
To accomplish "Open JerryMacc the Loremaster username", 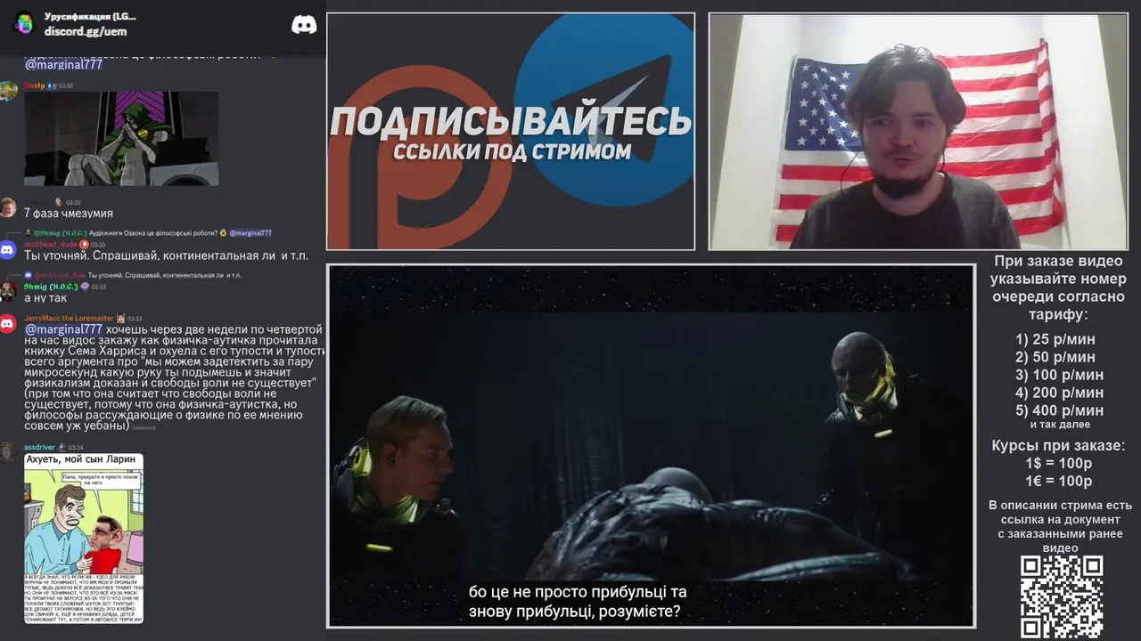I will [x=69, y=319].
